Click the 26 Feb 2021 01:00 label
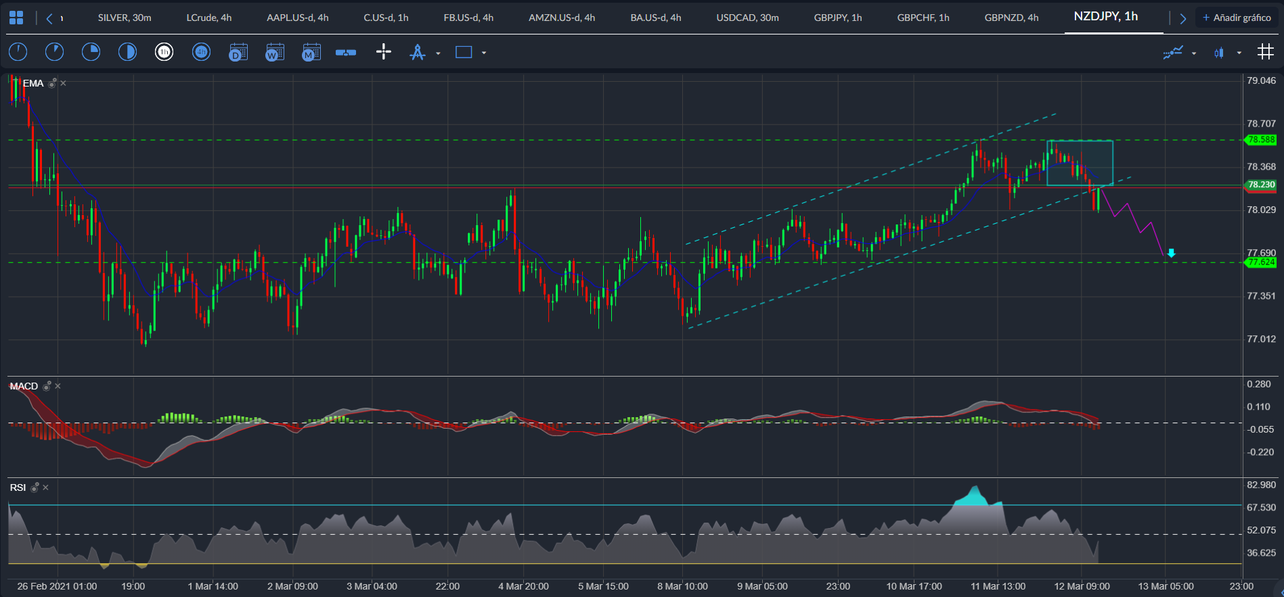 point(57,586)
